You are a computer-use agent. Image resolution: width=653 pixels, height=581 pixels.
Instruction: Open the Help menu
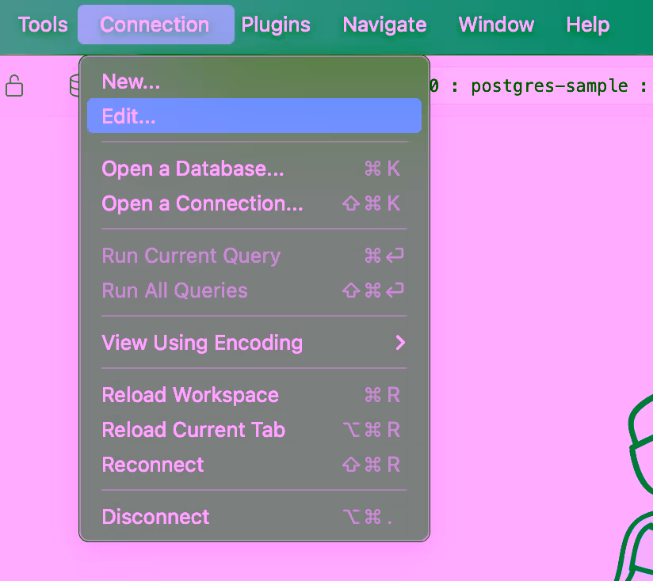587,25
